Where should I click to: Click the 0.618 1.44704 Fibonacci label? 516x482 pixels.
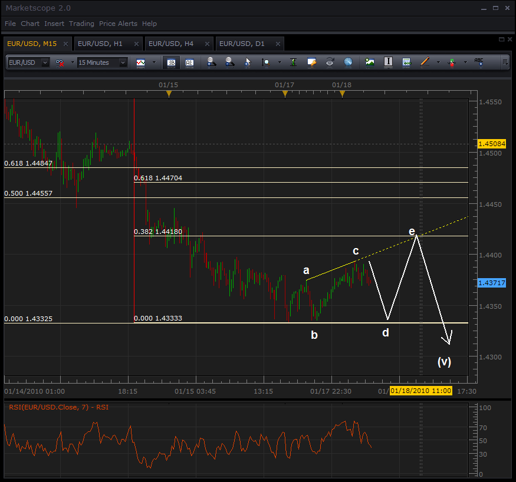pyautogui.click(x=158, y=178)
